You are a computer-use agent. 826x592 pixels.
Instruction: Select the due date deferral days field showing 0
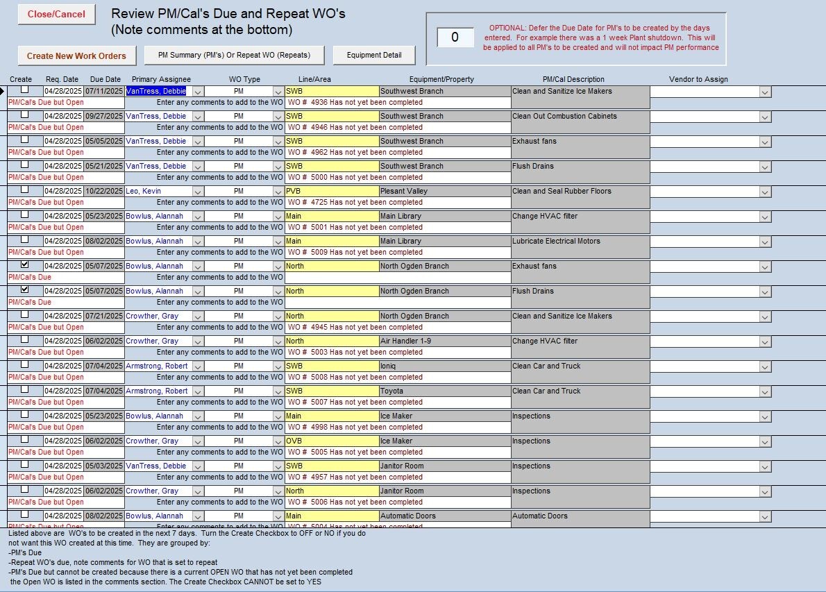point(455,37)
